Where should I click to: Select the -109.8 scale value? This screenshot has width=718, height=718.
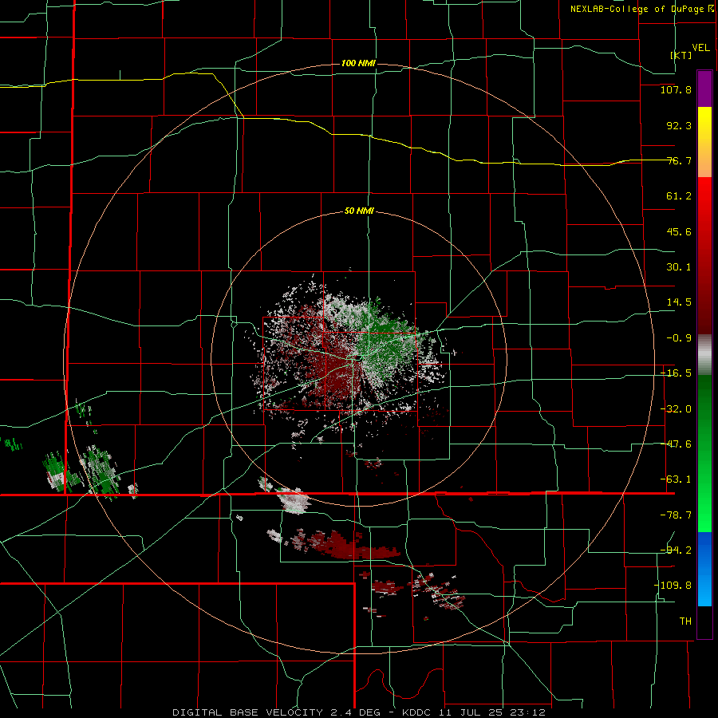[x=673, y=586]
